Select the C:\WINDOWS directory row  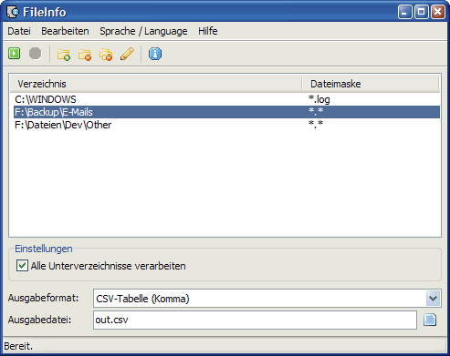tap(226, 99)
